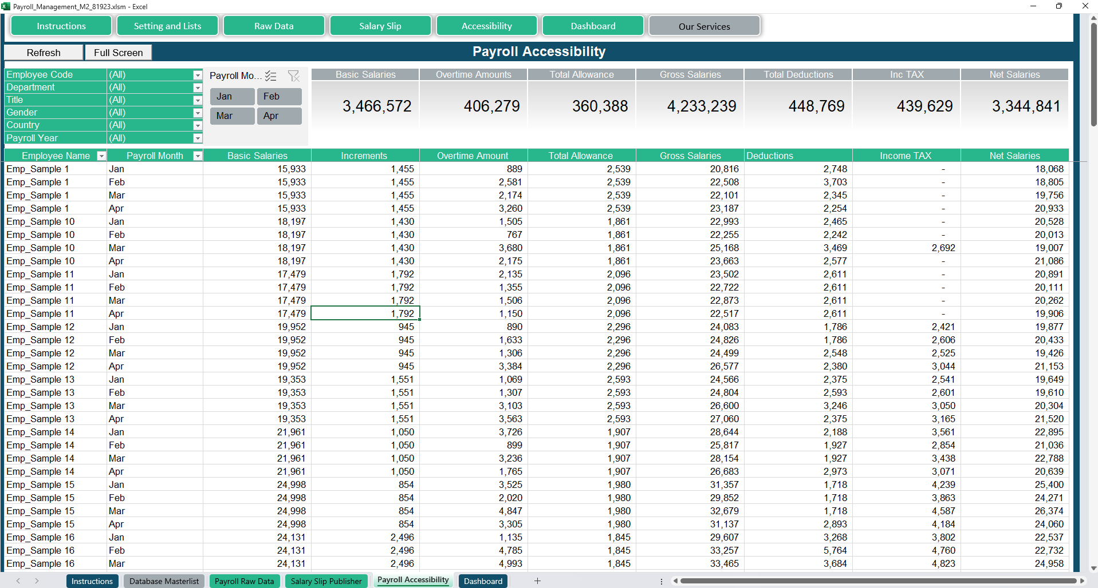Switch to the Salary Slip Publisher sheet
1098x588 pixels.
(x=326, y=581)
